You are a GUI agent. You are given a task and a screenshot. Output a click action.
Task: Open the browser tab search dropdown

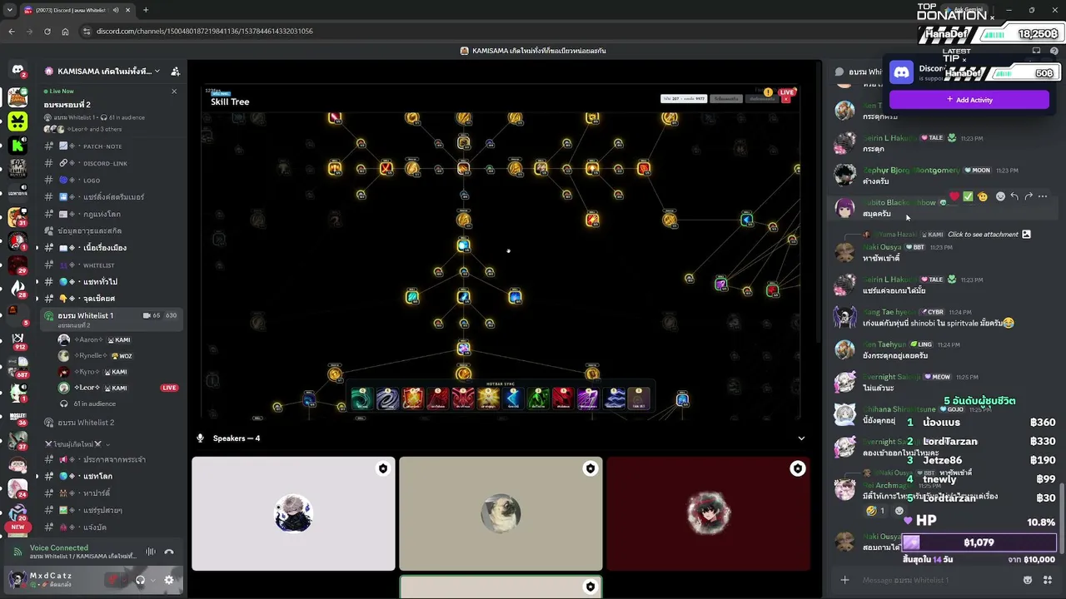(10, 10)
